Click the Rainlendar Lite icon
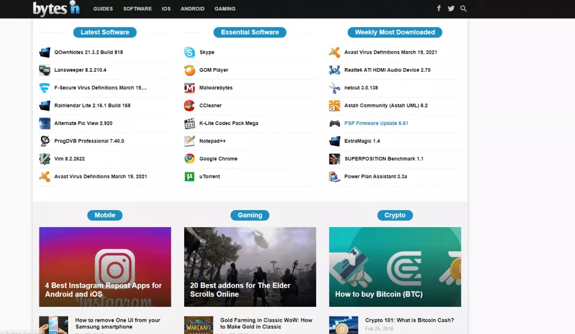Viewport: 575px width, 334px height. pyautogui.click(x=45, y=105)
